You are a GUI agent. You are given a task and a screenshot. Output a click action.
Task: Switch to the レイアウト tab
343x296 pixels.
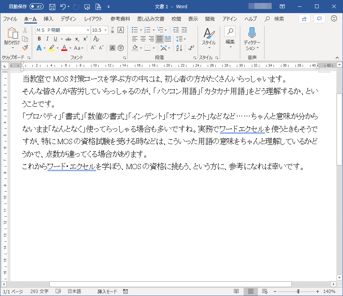coord(93,19)
